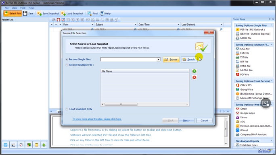Close the Source File Selection dialog
Image resolution: width=276 pixels, height=155 pixels.
tap(209, 32)
